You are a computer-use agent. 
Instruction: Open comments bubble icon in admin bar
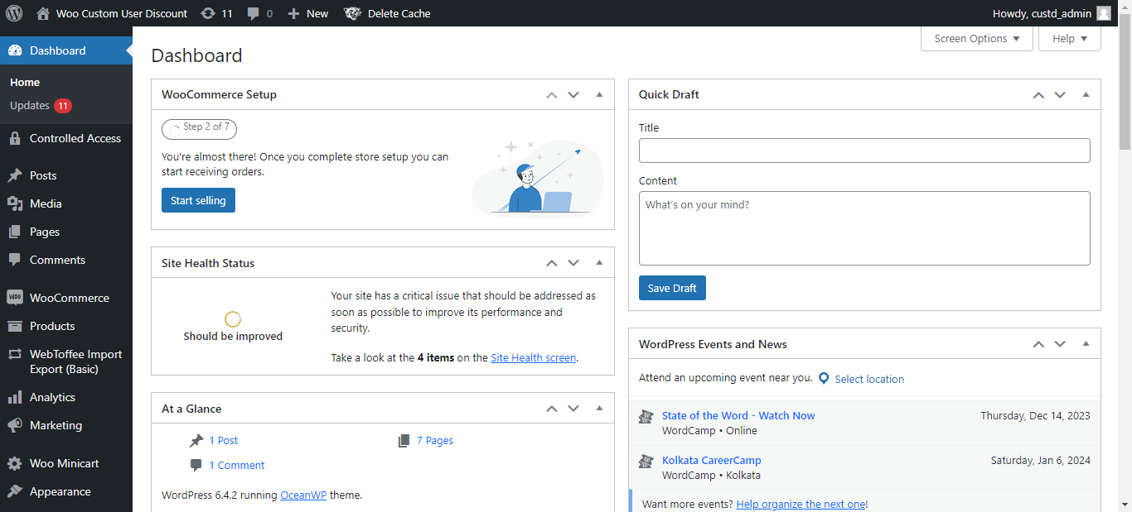pos(254,13)
